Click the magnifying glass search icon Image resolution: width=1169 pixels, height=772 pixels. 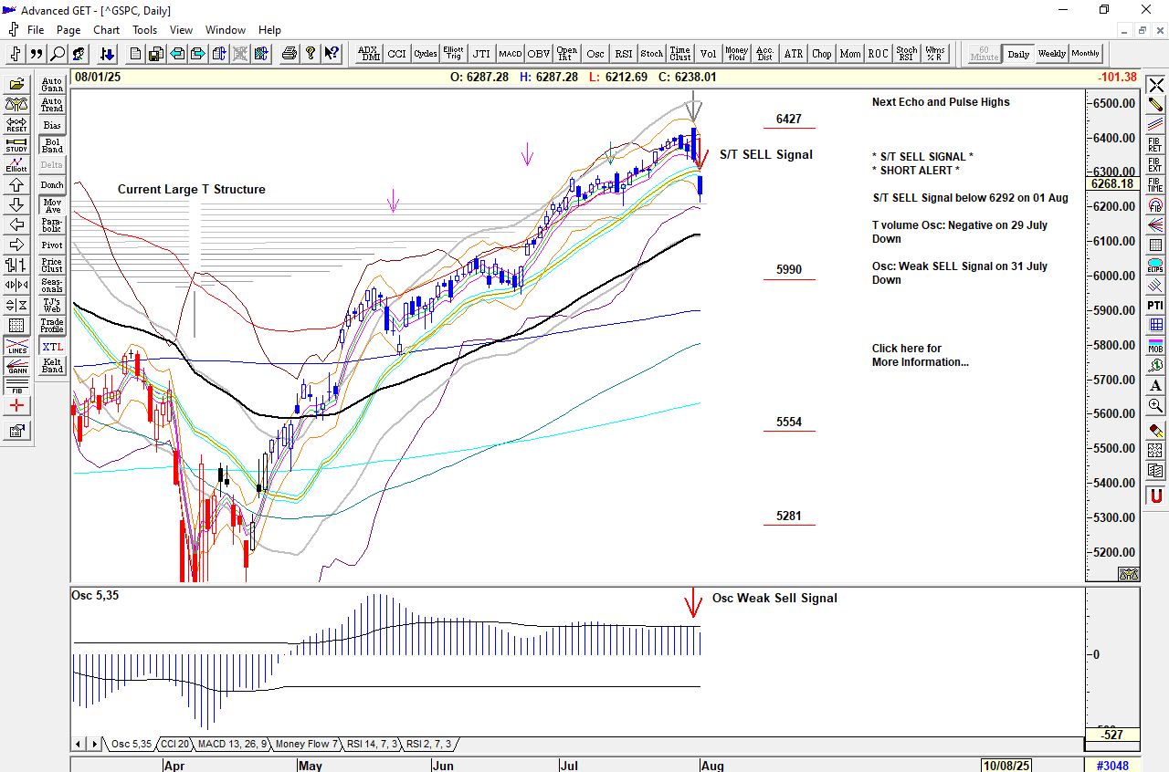tap(58, 54)
